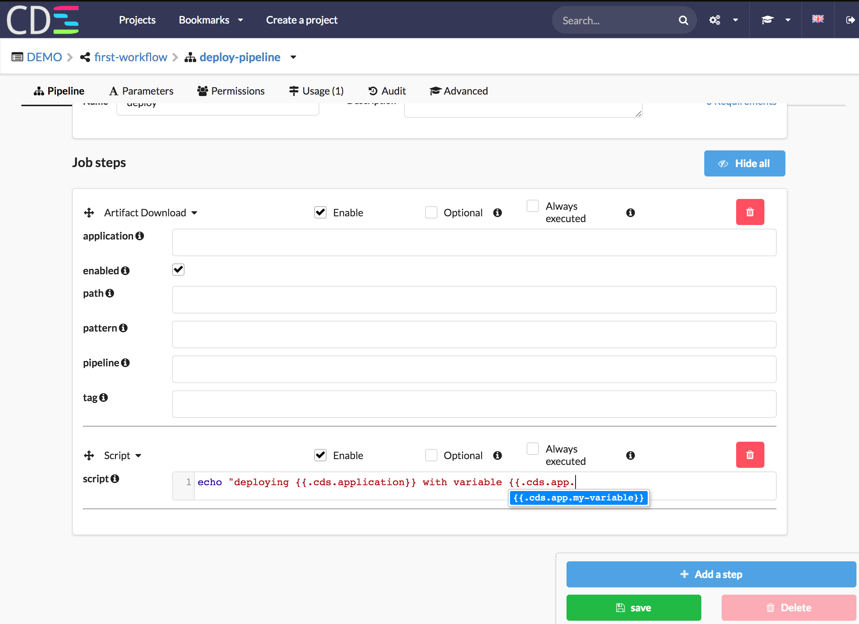Click info icon beside script label
This screenshot has width=859, height=624.
pyautogui.click(x=115, y=479)
